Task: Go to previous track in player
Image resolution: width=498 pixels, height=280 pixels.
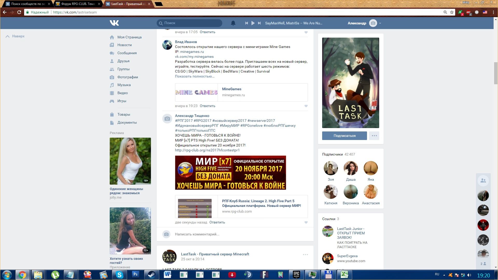Action: tap(246, 23)
